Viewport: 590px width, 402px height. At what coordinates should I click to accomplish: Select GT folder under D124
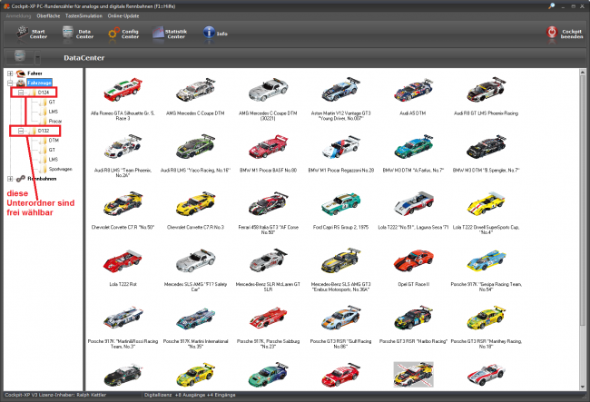click(x=52, y=102)
